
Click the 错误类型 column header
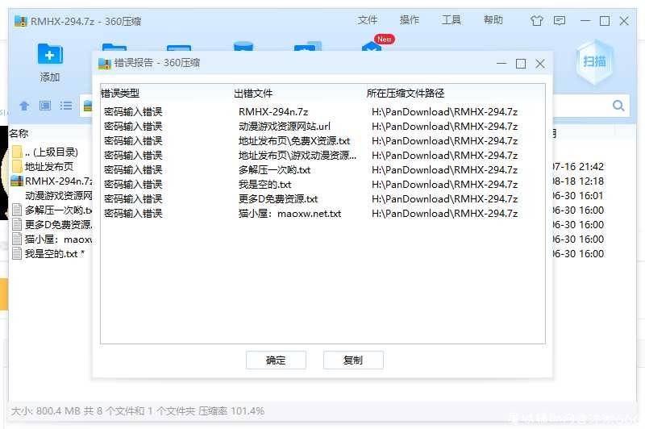pos(120,94)
